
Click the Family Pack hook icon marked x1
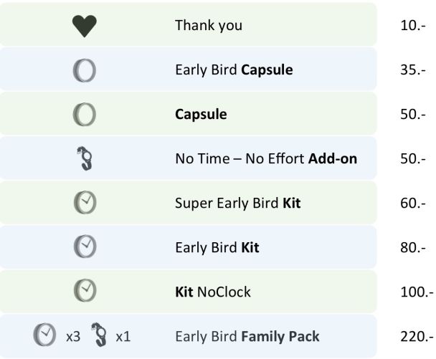99,335
